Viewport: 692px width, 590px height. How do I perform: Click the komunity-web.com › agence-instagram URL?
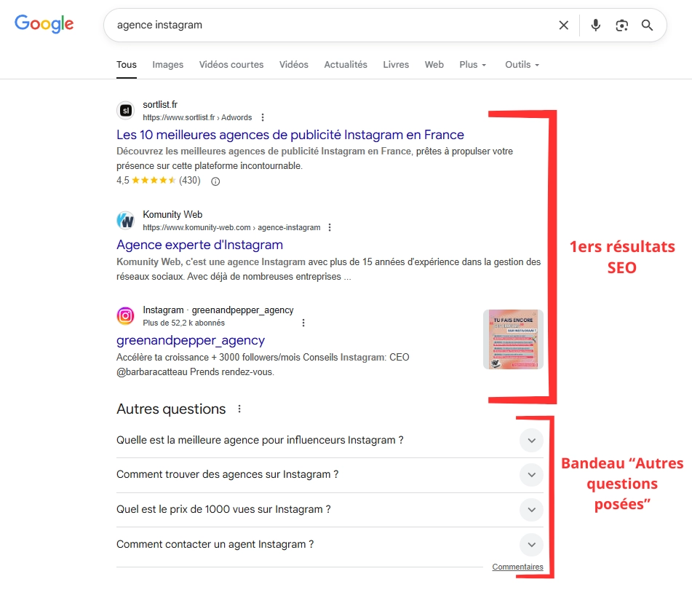tap(231, 227)
